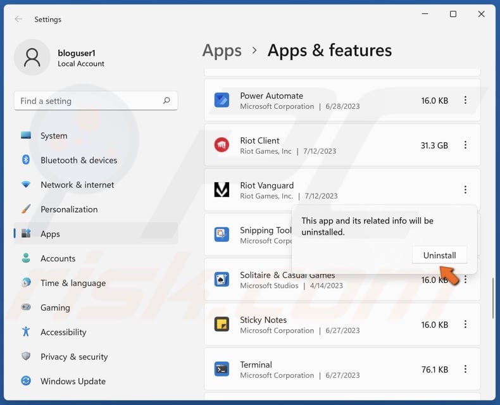Viewport: 500px width, 405px height.
Task: Click the Terminal app icon
Action: coord(222,370)
